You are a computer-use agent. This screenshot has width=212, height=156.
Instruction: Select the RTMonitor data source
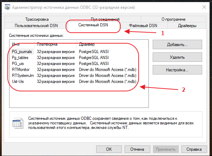coord(21,69)
